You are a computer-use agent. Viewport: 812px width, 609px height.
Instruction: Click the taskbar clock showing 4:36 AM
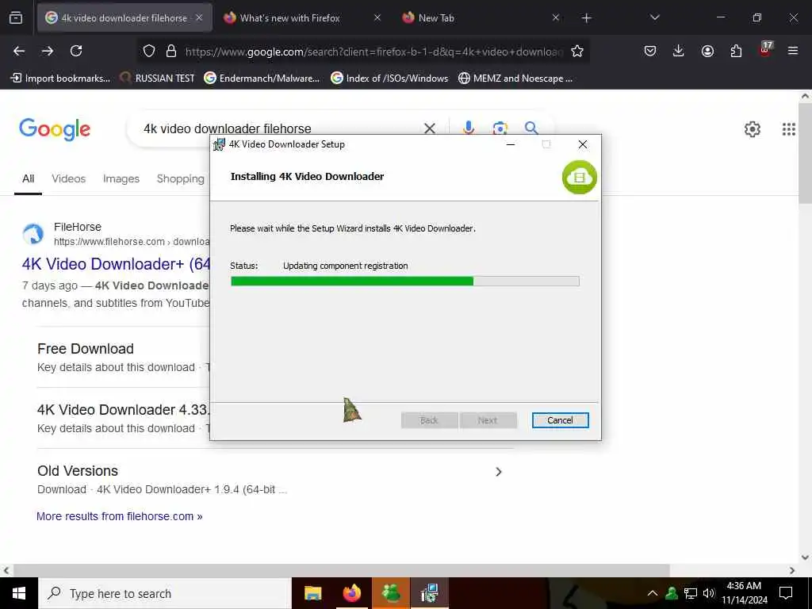click(744, 593)
